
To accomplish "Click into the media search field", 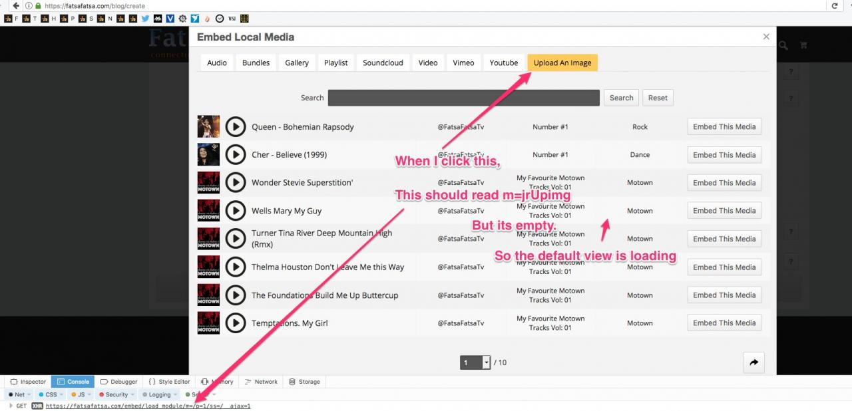I will pos(463,98).
